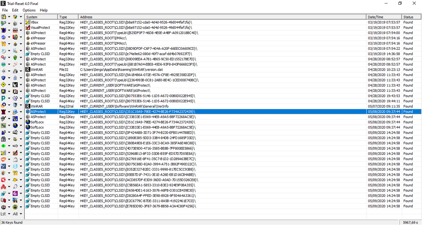
Task: Click the '36 Keys found' status bar text
Action: point(12,222)
